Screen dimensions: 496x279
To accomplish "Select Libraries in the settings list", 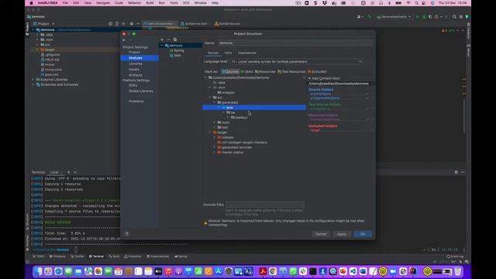I will [136, 64].
